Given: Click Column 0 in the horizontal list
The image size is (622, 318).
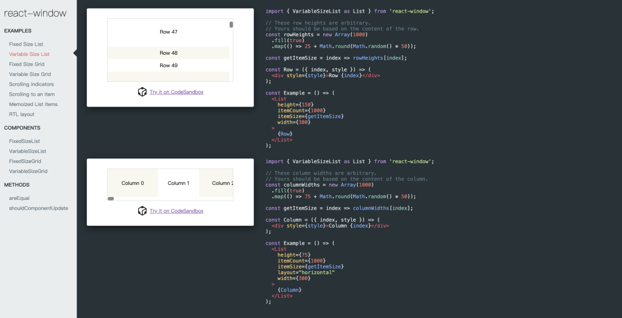Looking at the screenshot, I should click(132, 183).
